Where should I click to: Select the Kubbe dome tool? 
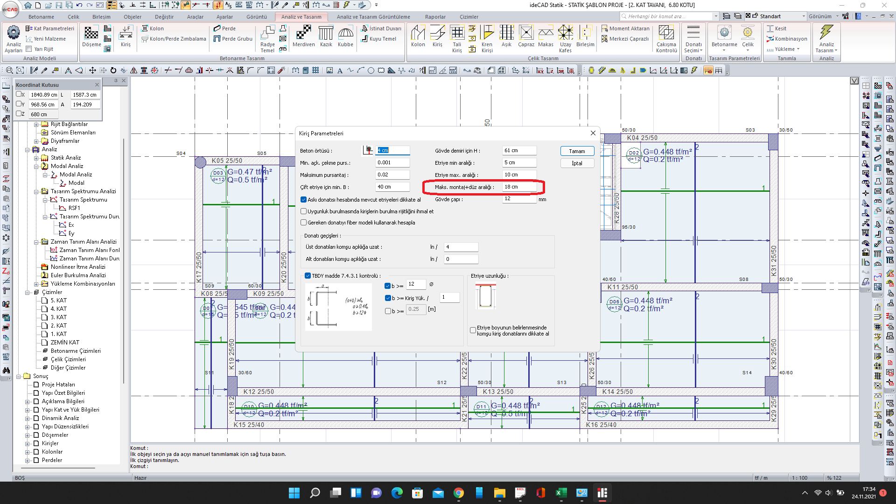point(345,36)
